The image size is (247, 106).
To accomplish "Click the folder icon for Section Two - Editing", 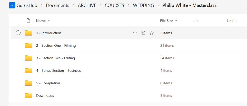I will point(28,58).
